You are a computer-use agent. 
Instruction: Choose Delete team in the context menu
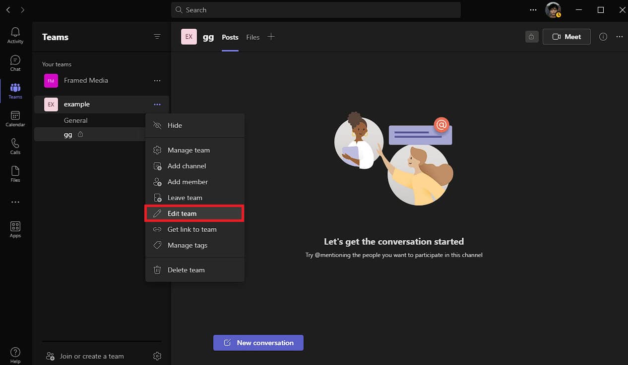(186, 269)
